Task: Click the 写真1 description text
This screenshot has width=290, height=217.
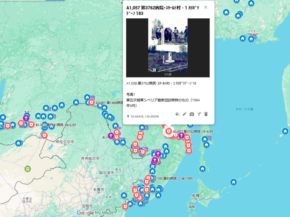Action: (131, 94)
